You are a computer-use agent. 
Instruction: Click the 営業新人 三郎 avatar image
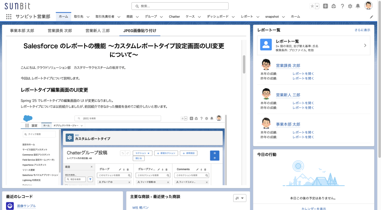point(266,94)
